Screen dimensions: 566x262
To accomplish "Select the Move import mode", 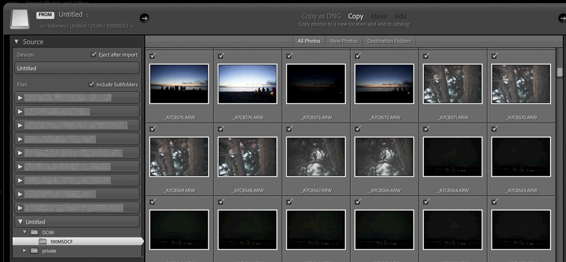I will point(379,16).
